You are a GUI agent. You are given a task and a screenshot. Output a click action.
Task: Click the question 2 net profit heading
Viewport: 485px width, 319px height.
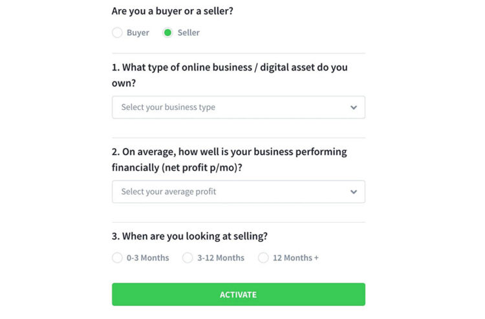230,159
